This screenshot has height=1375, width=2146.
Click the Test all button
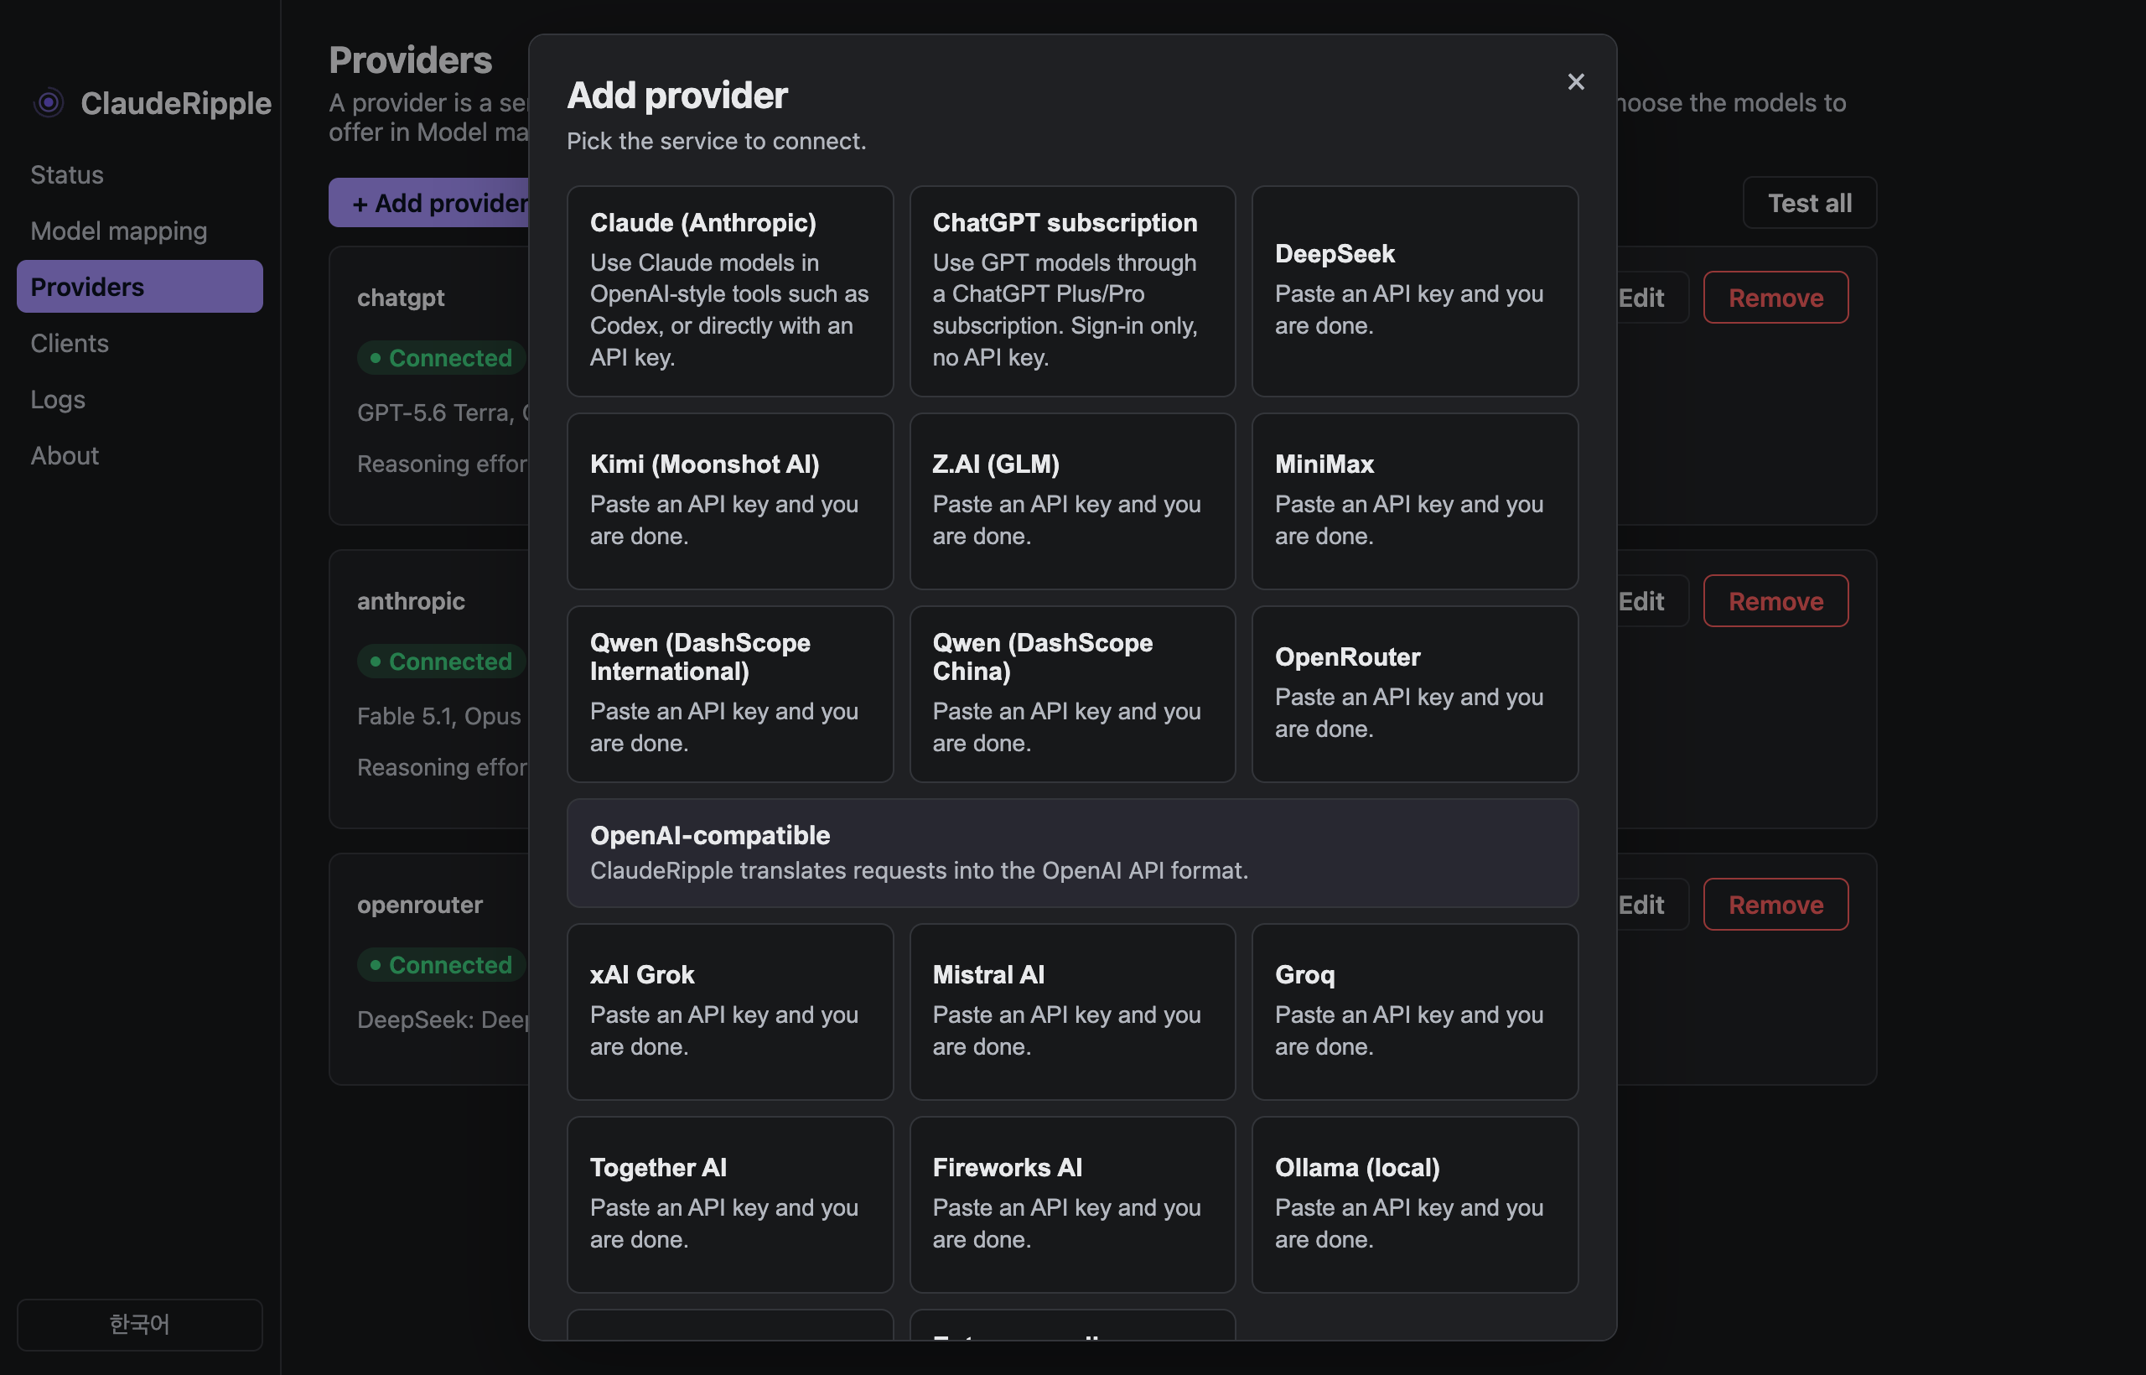coord(1810,203)
